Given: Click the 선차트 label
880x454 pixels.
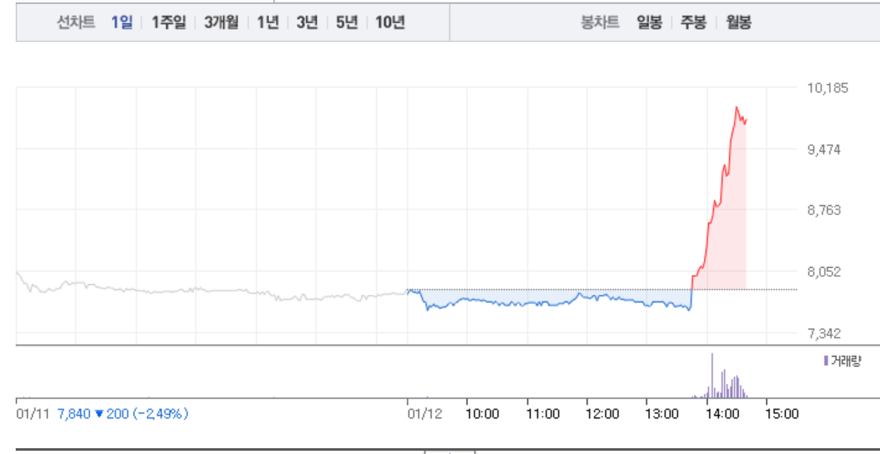Looking at the screenshot, I should [x=76, y=22].
